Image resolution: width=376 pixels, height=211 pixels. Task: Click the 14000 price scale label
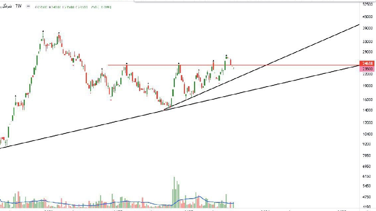click(368, 111)
